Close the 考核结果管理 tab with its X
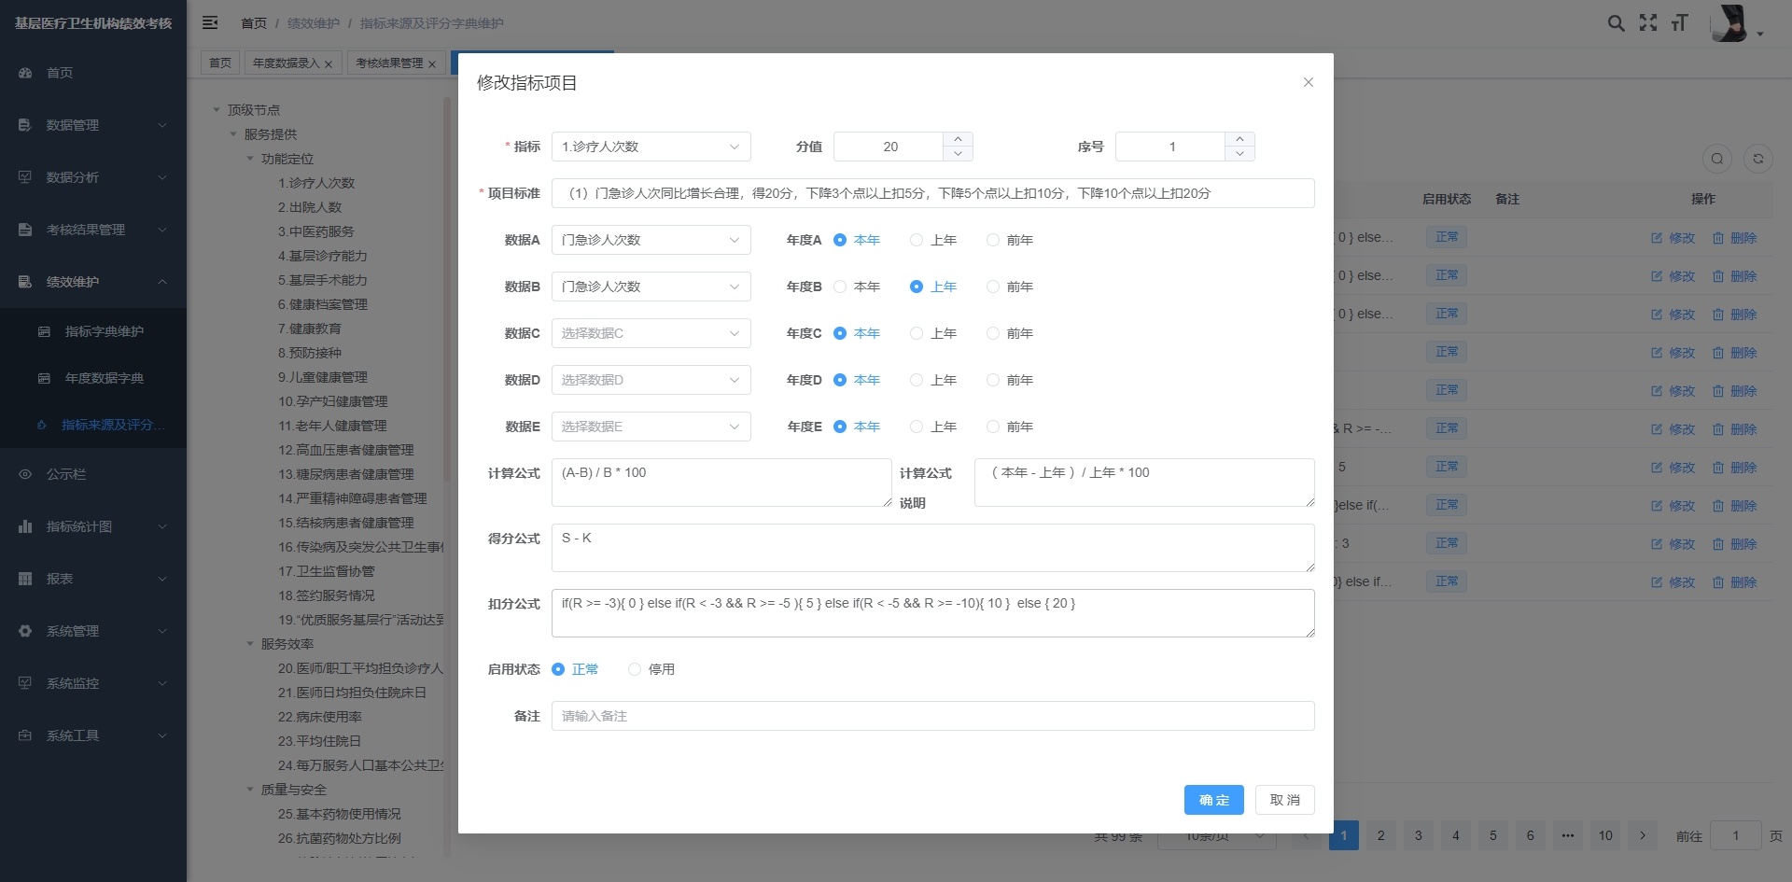Screen dimensions: 1792x882 click(x=432, y=64)
